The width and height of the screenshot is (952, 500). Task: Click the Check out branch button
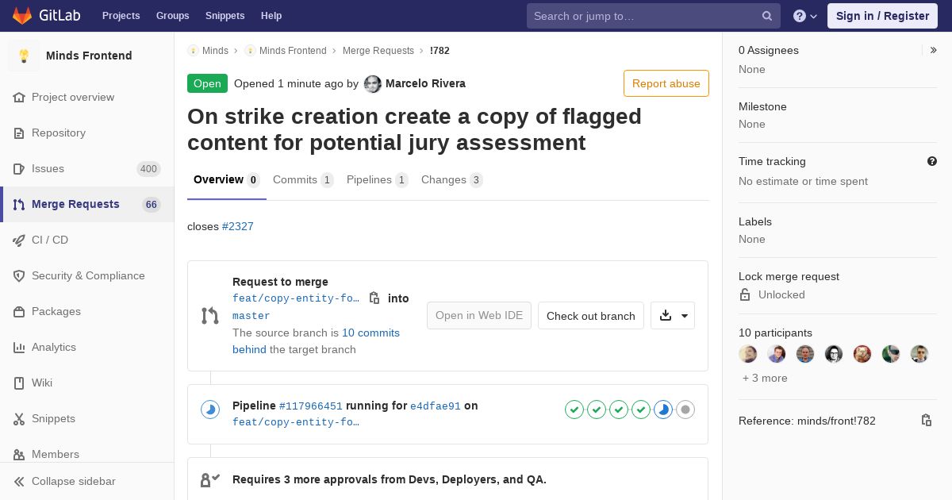coord(590,316)
